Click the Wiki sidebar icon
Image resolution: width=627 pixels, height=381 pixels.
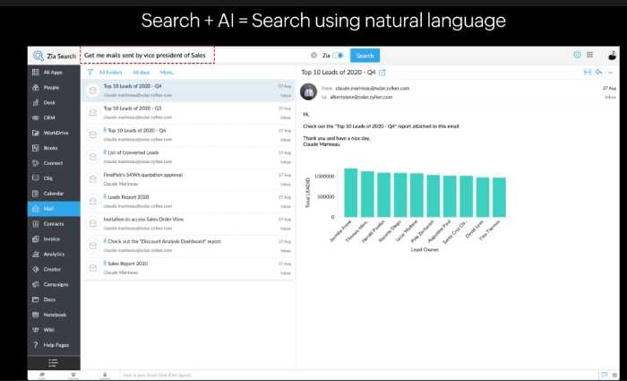click(x=36, y=330)
